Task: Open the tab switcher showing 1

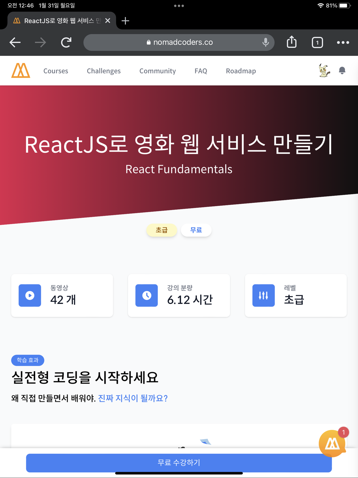Action: tap(317, 42)
